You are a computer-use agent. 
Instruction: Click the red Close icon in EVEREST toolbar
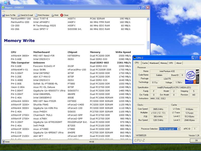[62, 15]
